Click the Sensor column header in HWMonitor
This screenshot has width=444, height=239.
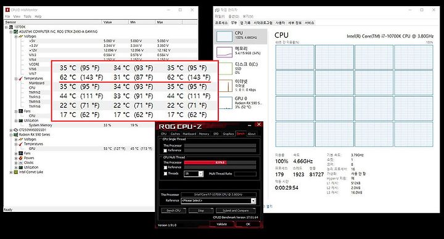pos(52,22)
